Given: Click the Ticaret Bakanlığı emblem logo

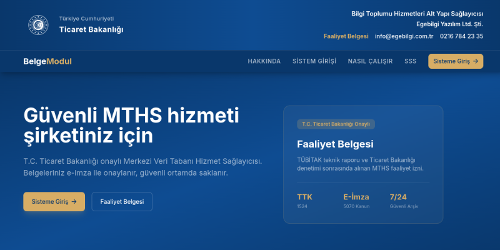Looking at the screenshot, I should click(38, 25).
